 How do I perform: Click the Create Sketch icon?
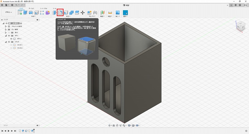coord(20,13)
